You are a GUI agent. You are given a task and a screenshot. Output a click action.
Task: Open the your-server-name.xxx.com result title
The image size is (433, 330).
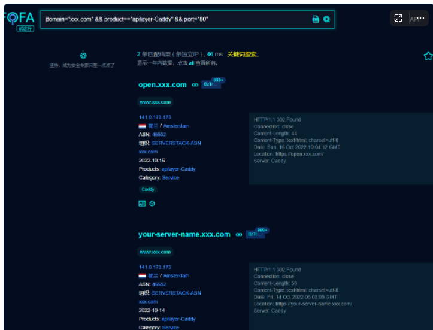(184, 234)
